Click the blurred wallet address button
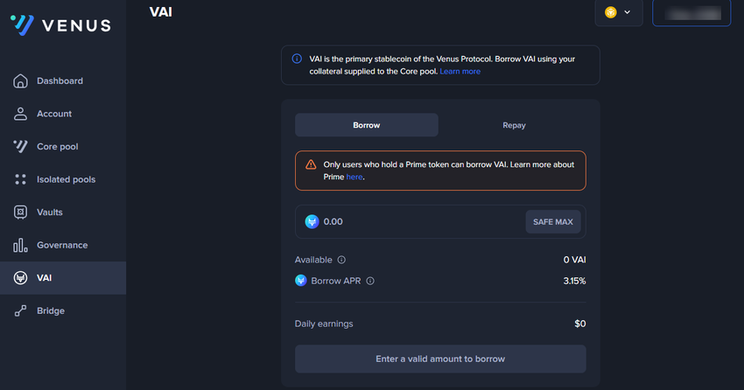The image size is (744, 390). 691,13
